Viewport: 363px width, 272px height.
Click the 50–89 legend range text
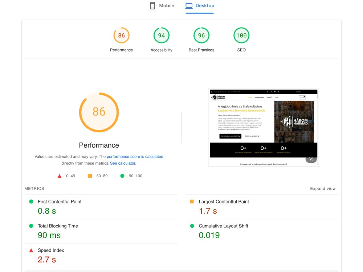coord(102,176)
